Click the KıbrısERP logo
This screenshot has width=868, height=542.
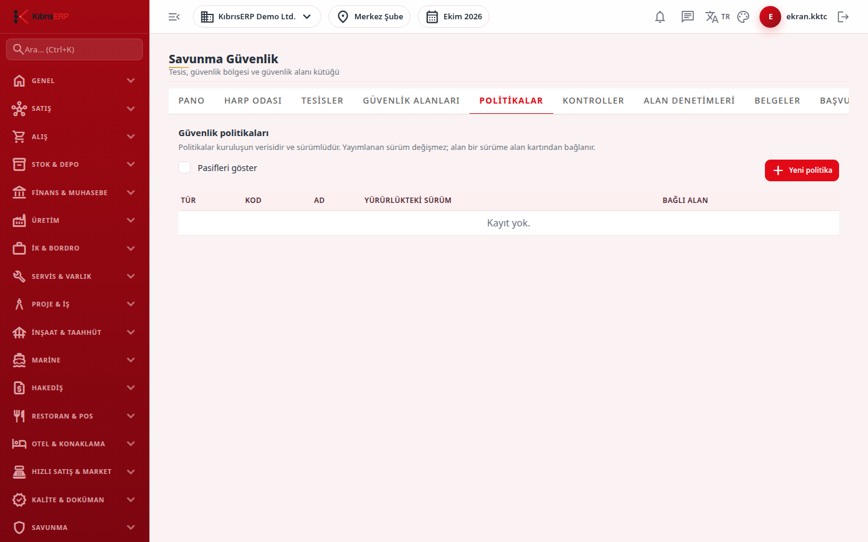click(41, 16)
